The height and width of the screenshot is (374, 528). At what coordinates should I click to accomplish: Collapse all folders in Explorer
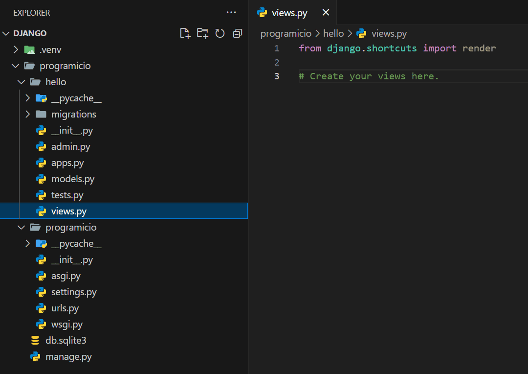pyautogui.click(x=238, y=33)
